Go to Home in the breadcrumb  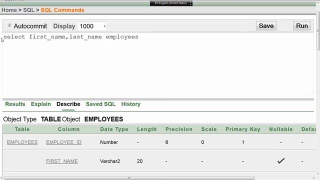[9, 10]
